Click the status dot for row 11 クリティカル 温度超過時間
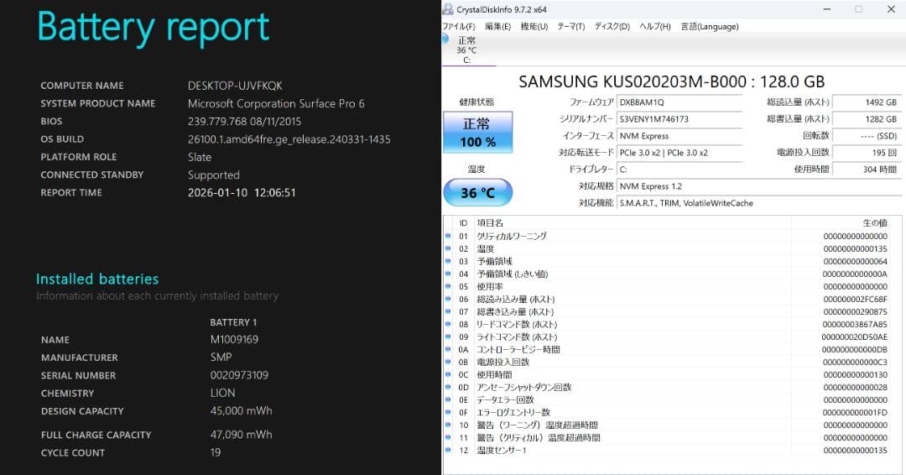Viewport: 906px width, 475px height. point(448,437)
